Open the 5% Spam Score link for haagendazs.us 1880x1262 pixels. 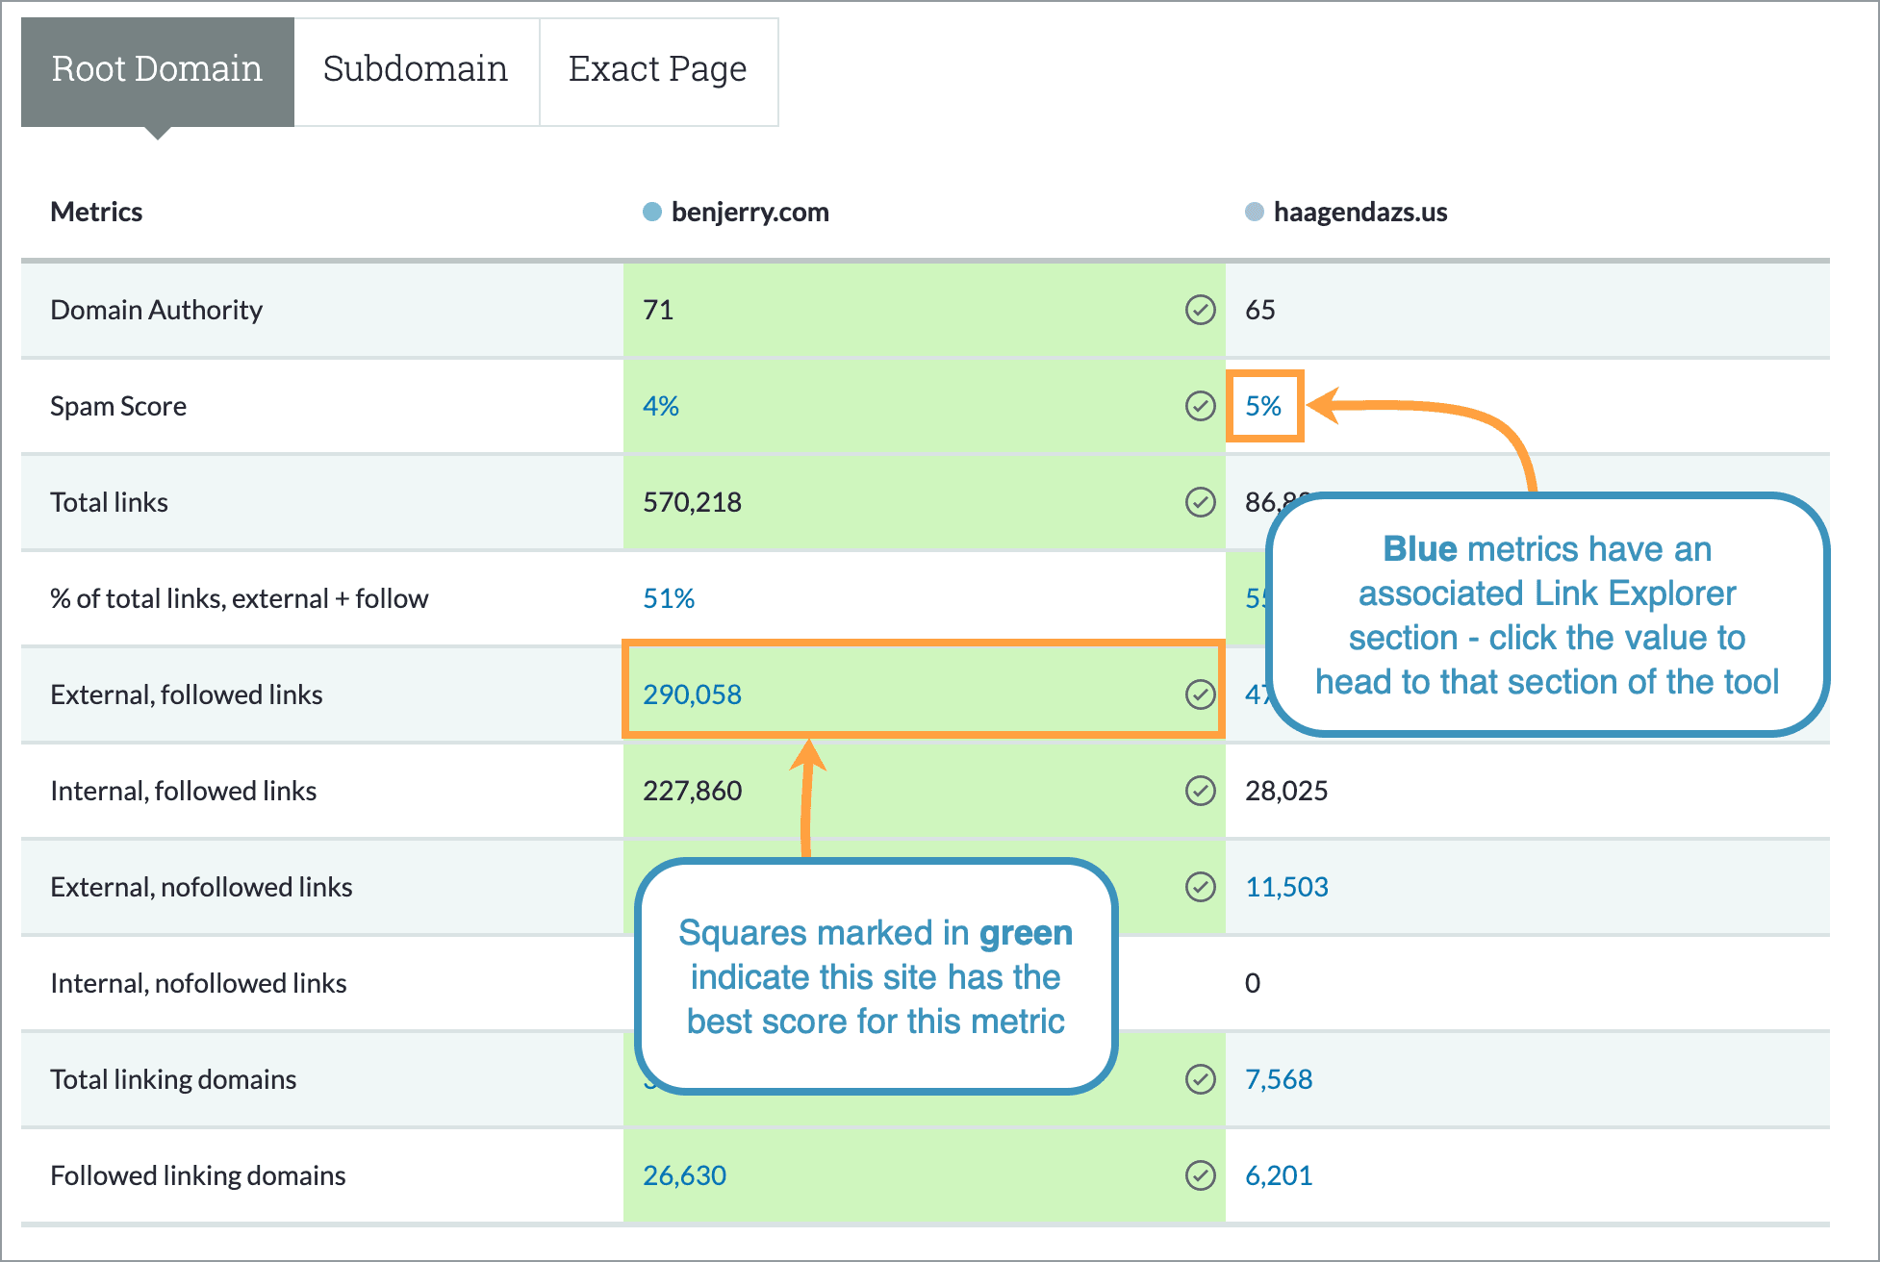pyautogui.click(x=1264, y=406)
